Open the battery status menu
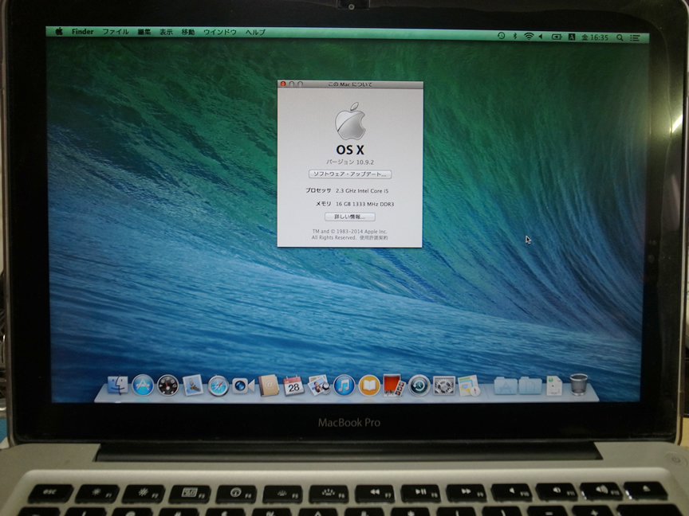 (557, 37)
